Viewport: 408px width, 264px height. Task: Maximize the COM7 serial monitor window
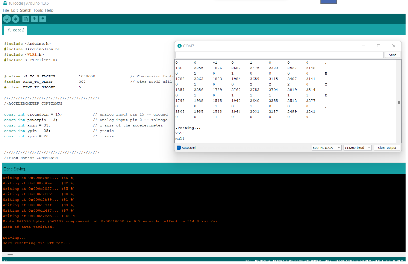(378, 46)
